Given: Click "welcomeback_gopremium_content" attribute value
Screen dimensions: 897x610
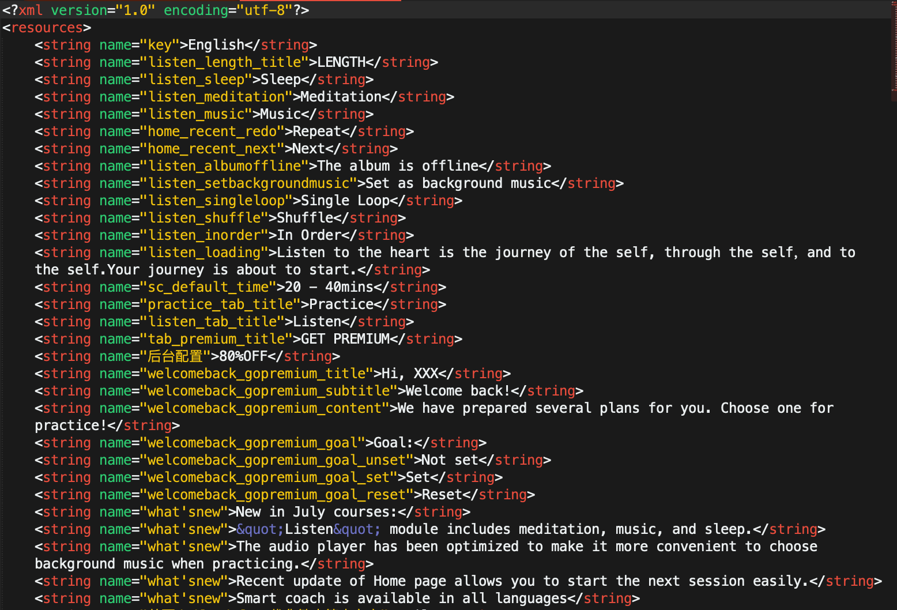Looking at the screenshot, I should pyautogui.click(x=265, y=408).
